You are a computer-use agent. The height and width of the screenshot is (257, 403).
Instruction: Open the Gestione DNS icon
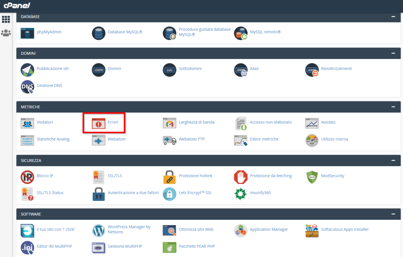27,86
